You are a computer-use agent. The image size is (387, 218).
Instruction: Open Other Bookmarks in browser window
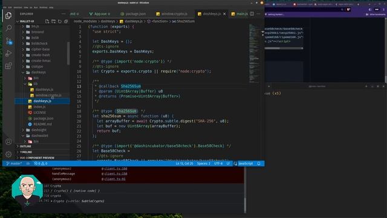point(376,15)
